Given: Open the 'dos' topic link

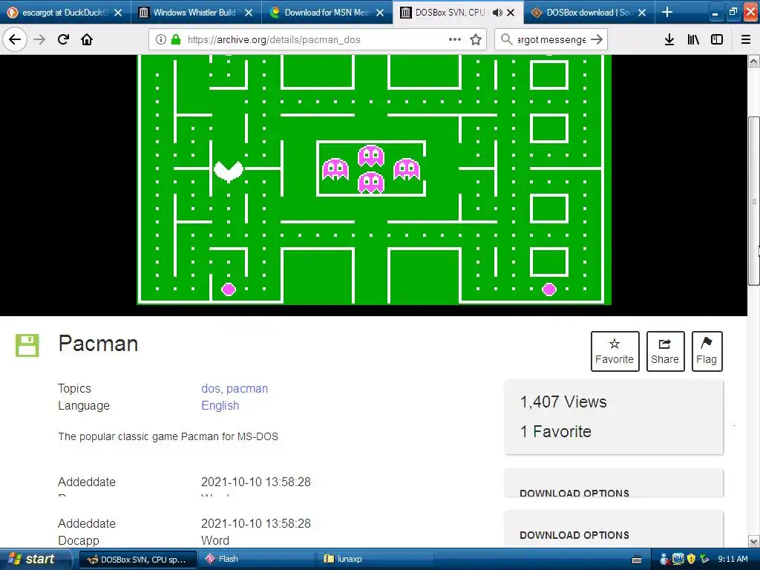Looking at the screenshot, I should 210,389.
